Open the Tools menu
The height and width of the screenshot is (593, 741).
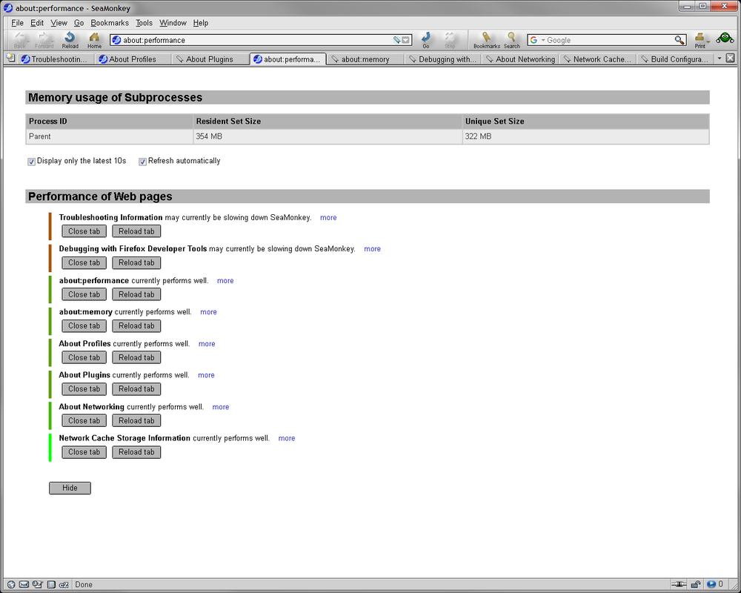144,23
